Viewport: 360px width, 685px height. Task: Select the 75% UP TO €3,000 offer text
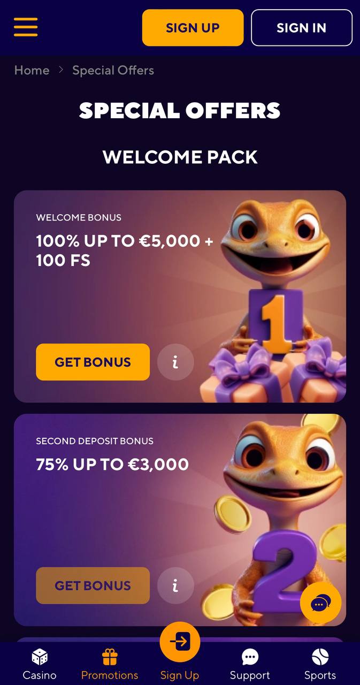tap(112, 464)
